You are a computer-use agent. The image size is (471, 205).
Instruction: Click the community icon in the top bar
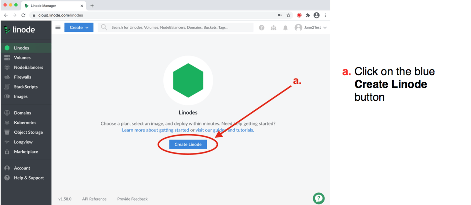(x=273, y=27)
